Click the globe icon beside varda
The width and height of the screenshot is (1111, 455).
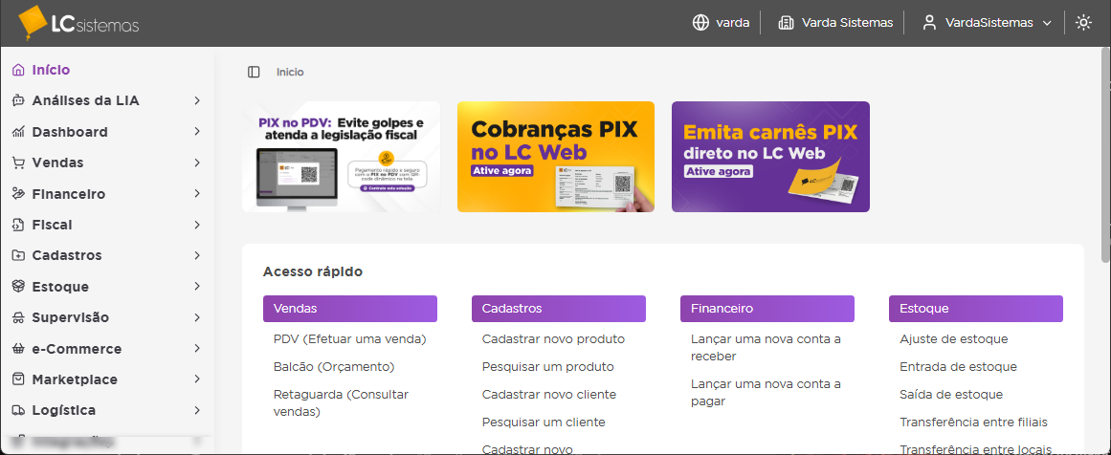tap(700, 23)
